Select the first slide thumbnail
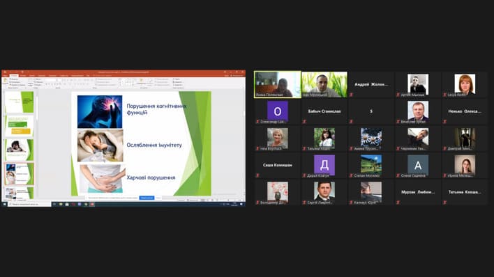This screenshot has width=494, height=277. click(20, 102)
